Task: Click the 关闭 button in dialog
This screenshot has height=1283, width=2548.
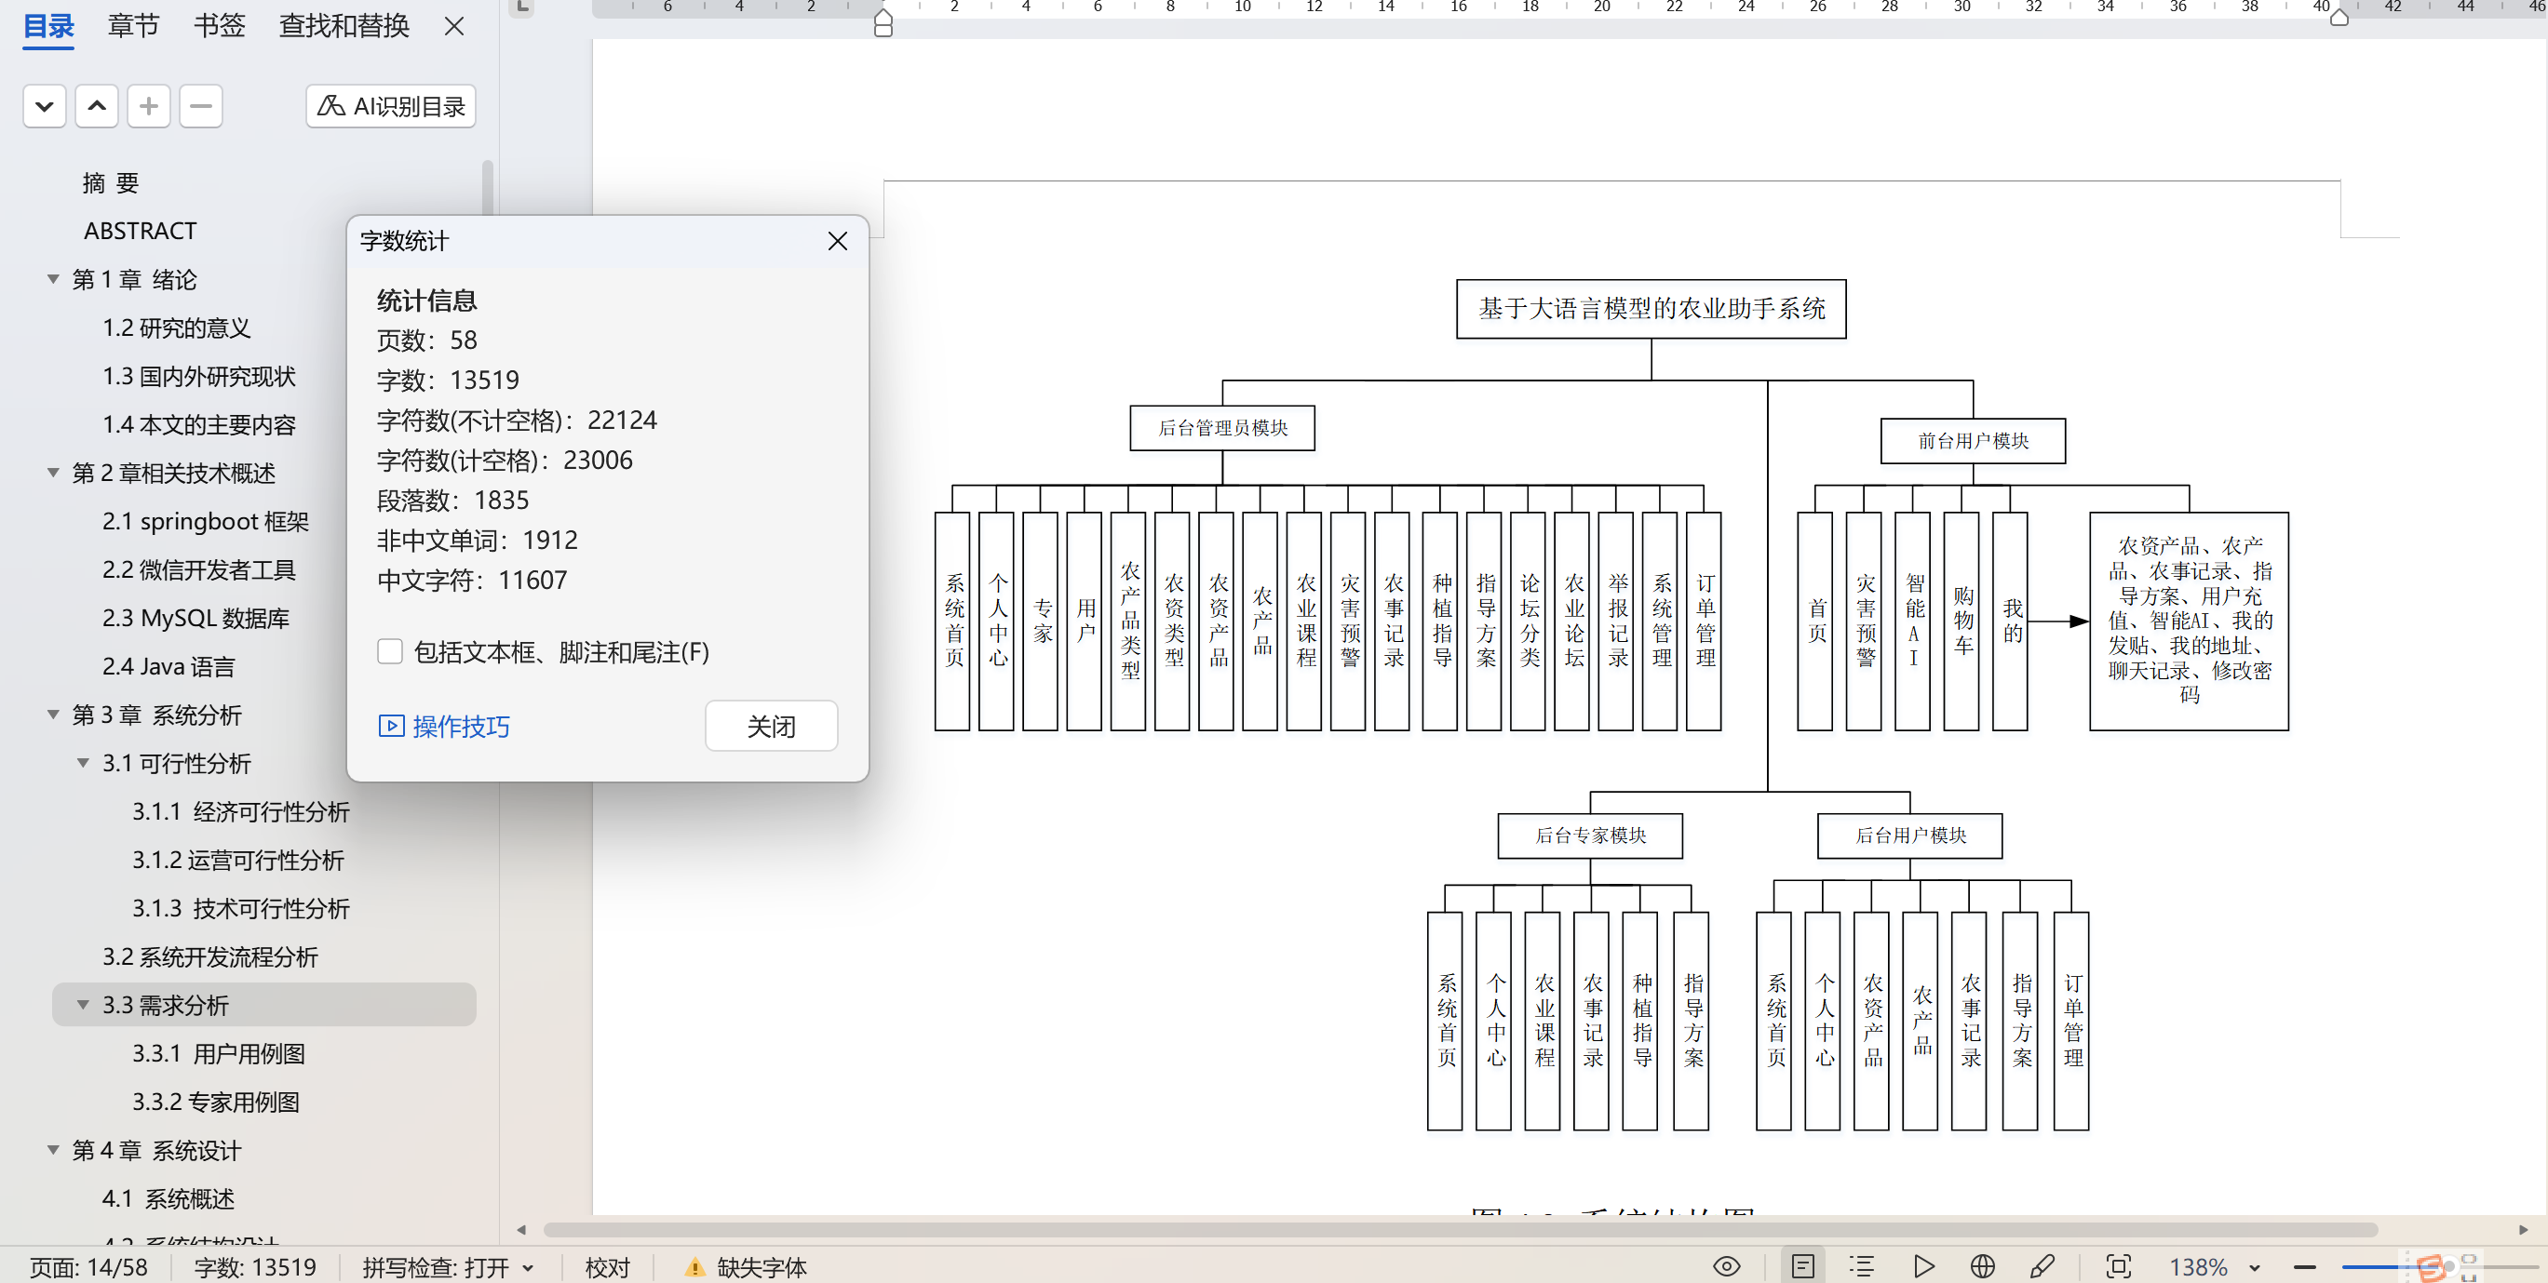Action: [771, 727]
